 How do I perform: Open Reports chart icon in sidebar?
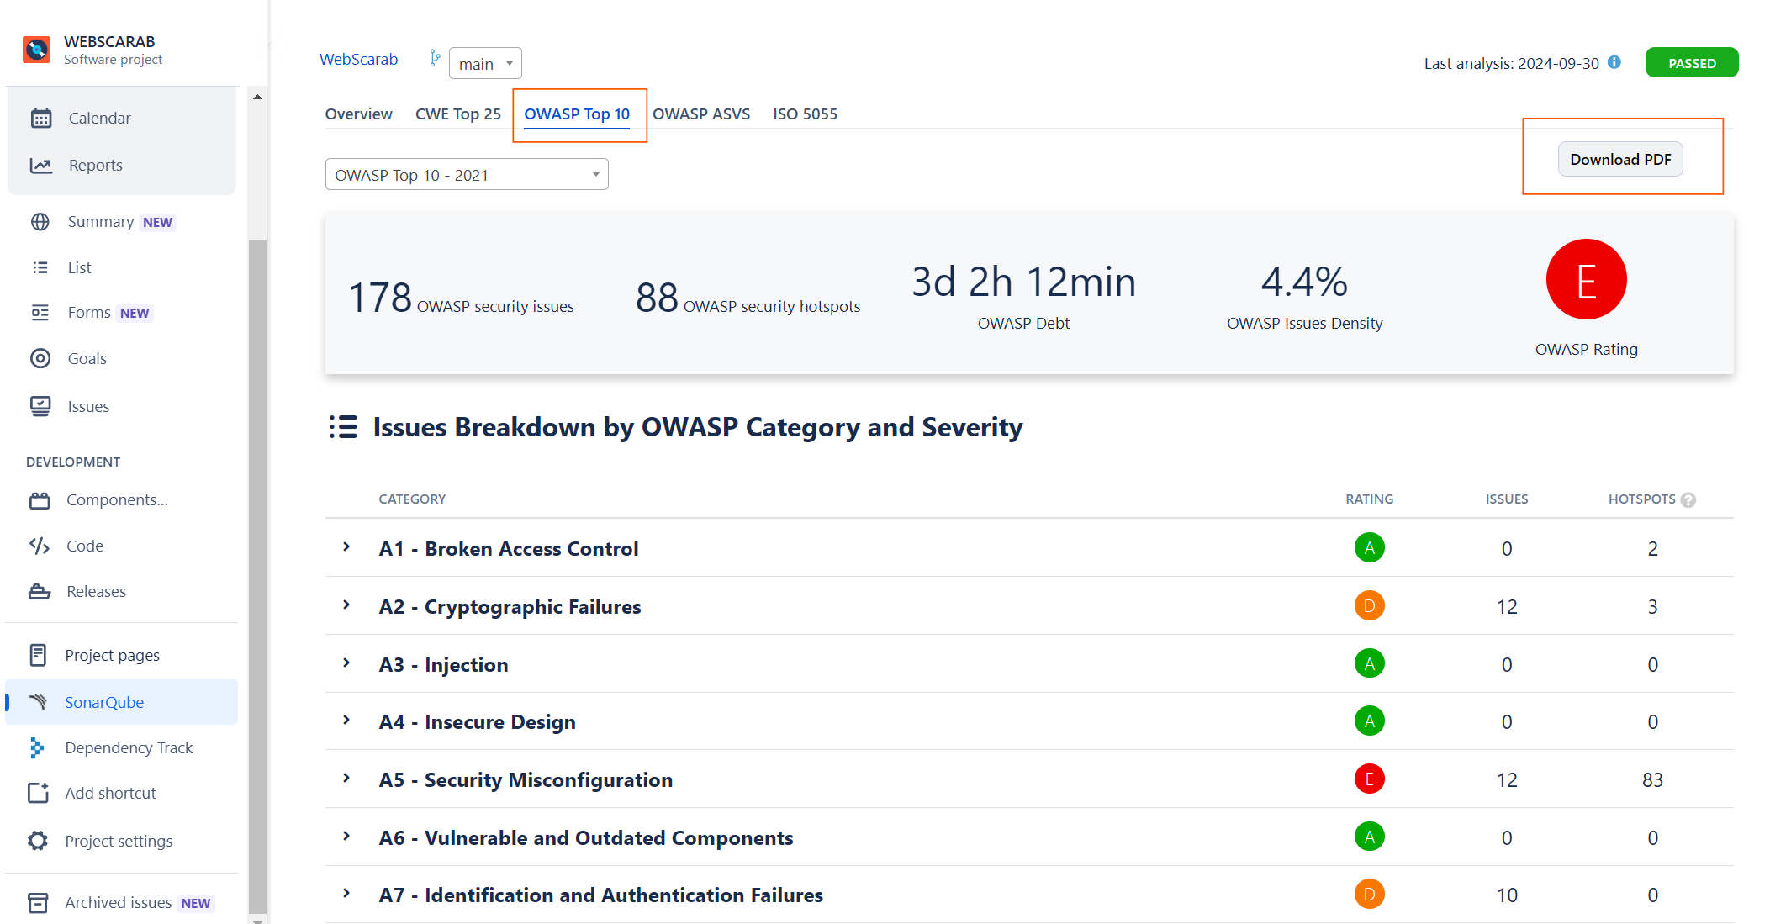(40, 166)
